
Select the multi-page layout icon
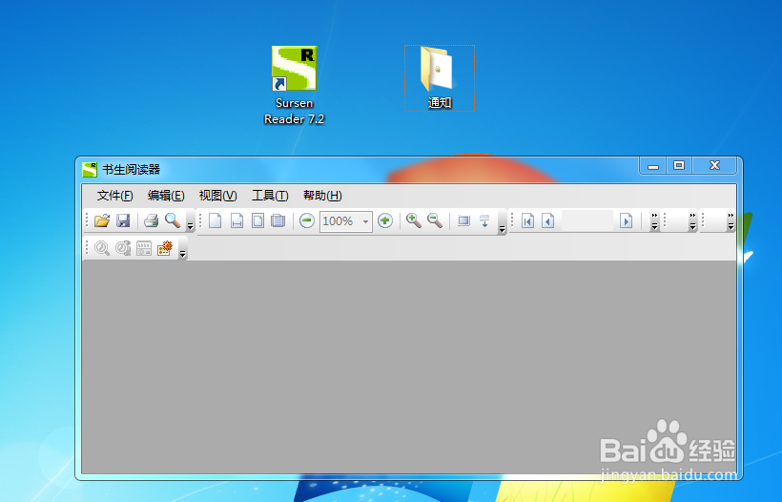coord(278,220)
